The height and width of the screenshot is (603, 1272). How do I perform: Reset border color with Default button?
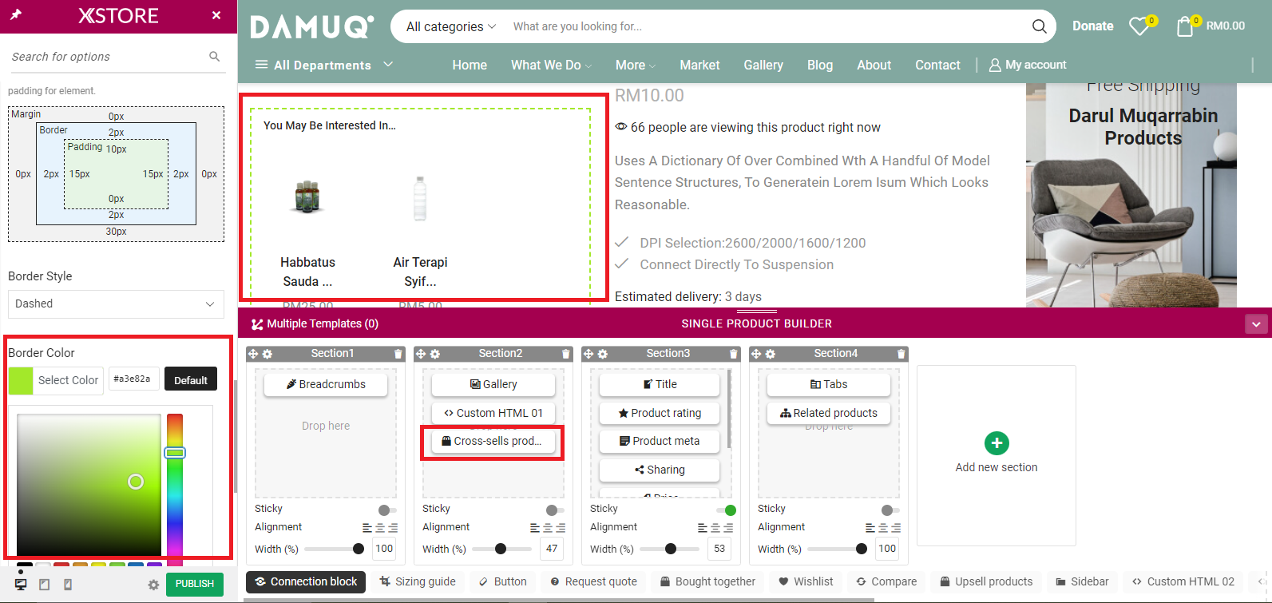191,379
